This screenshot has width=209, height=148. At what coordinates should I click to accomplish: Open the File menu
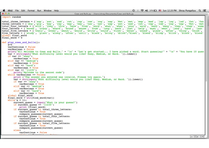point(17,10)
